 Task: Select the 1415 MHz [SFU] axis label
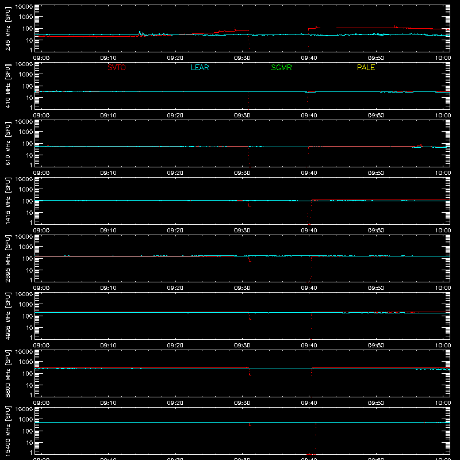point(8,201)
